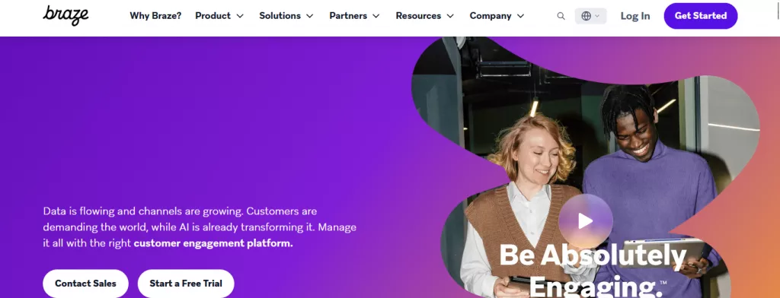Expand the Partners menu chevron

pyautogui.click(x=376, y=16)
